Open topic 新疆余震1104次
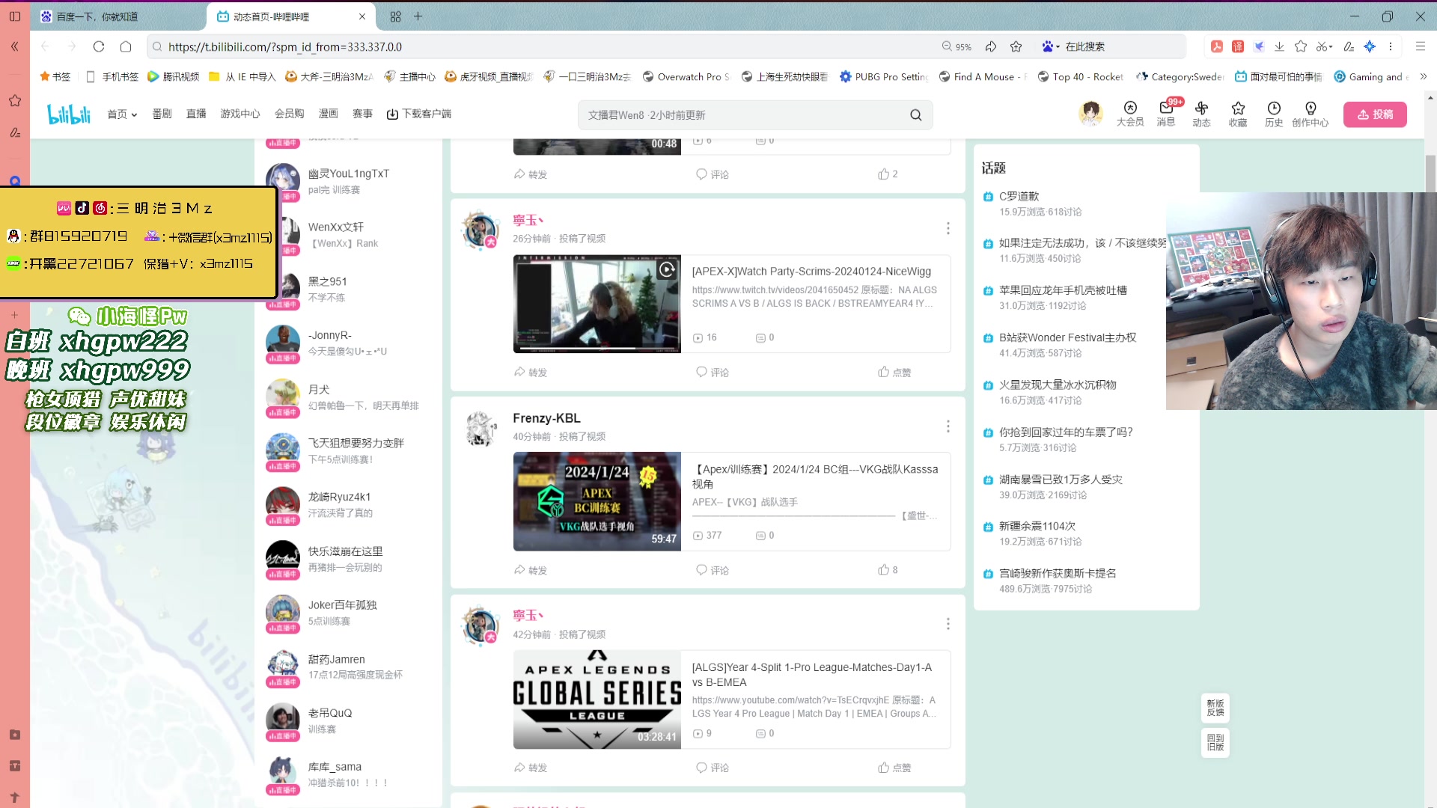Screen dimensions: 1437x808 (1037, 526)
